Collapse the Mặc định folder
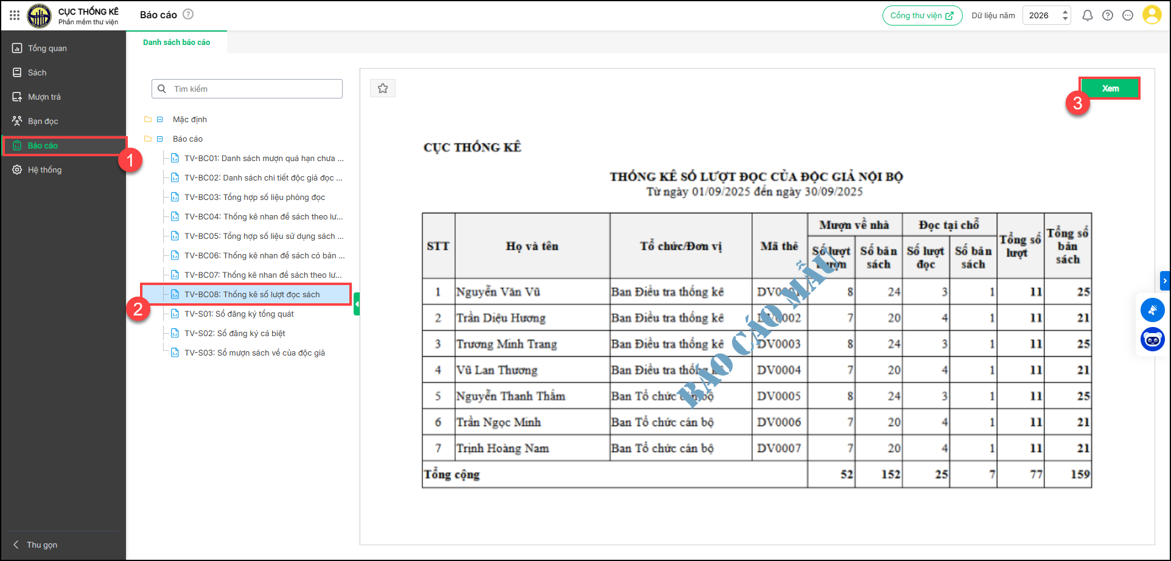This screenshot has width=1171, height=561. click(x=160, y=120)
